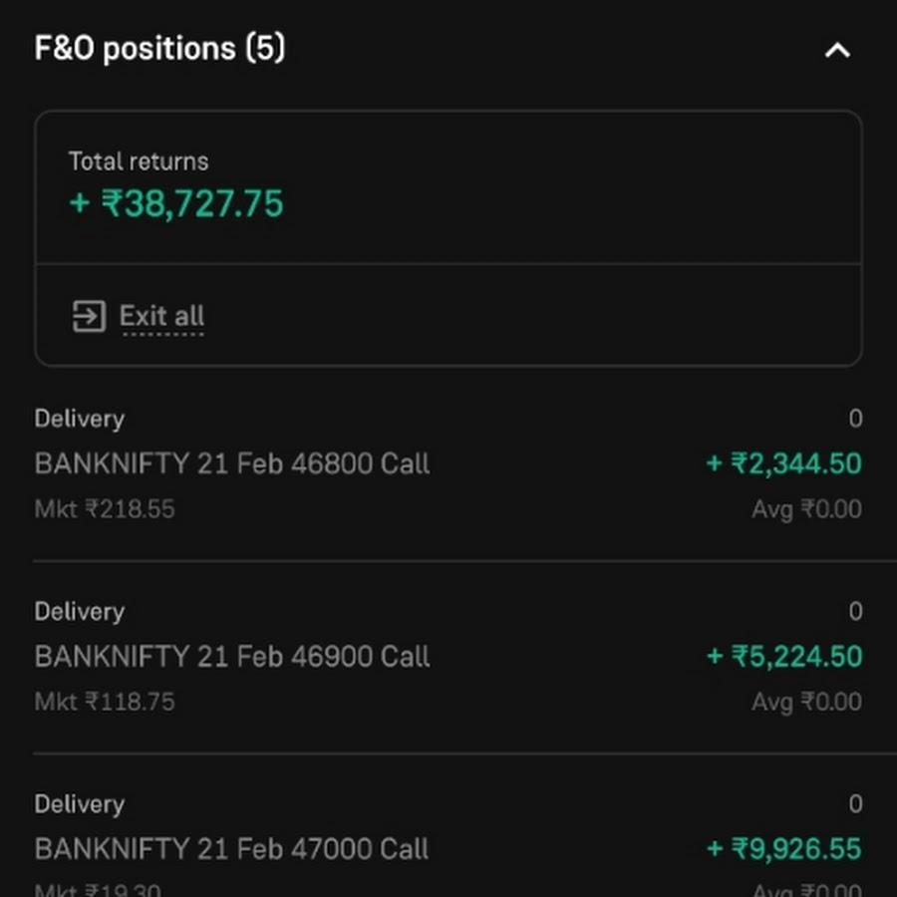Click the +₹2,344.50 return value

[x=783, y=463]
